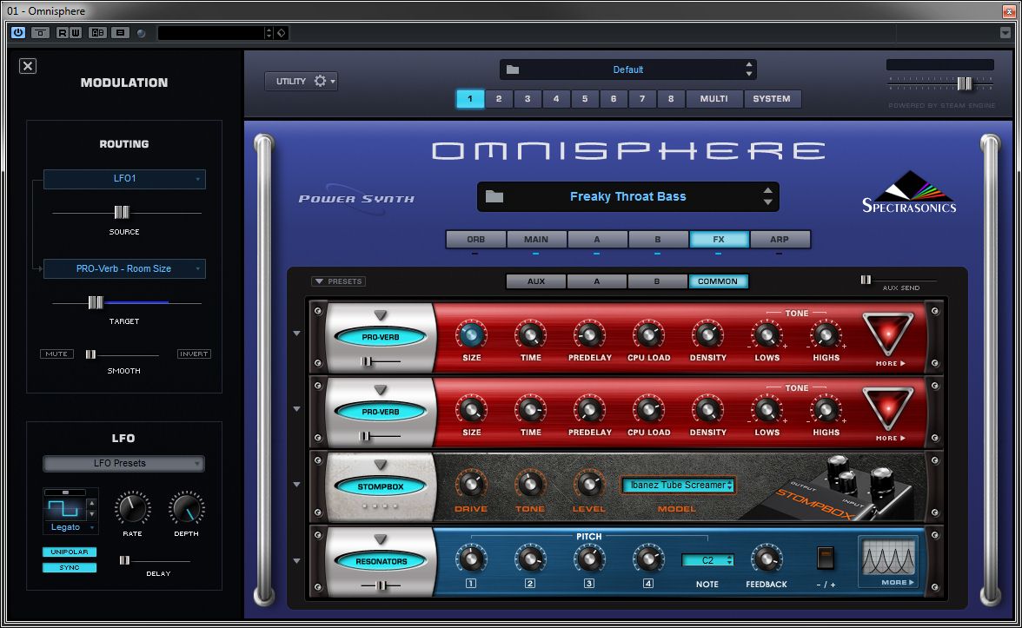1022x628 pixels.
Task: Click the second PRO-VERB Density knob
Action: click(707, 410)
